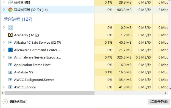Click the horizontal scrollbar right arrow
171x108 pixels.
coord(166,93)
